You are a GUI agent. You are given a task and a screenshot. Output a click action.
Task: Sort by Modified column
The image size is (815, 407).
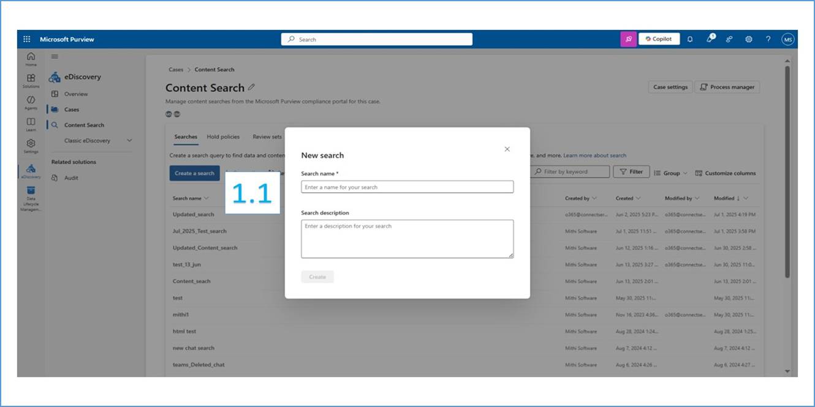(x=730, y=198)
